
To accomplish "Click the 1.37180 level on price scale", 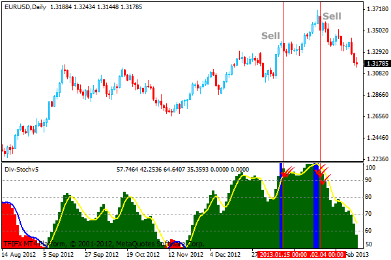I will 378,9.
